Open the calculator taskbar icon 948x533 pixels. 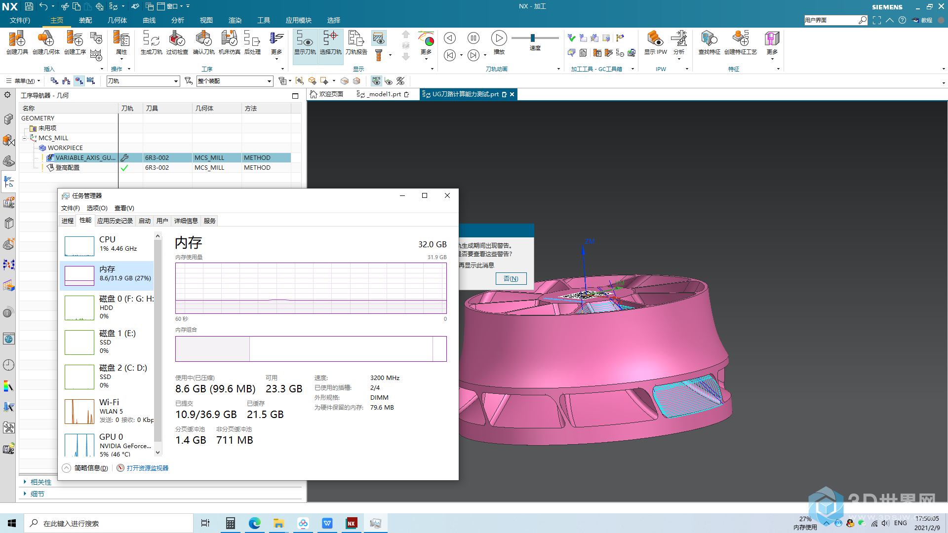tap(230, 523)
